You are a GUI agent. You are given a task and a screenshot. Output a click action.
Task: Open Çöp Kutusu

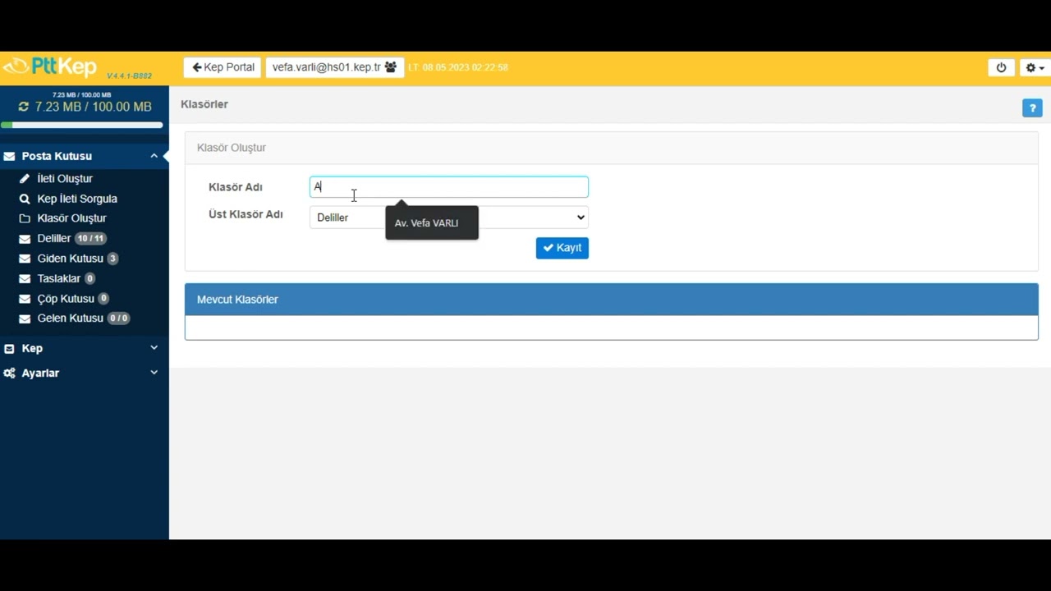pos(66,299)
